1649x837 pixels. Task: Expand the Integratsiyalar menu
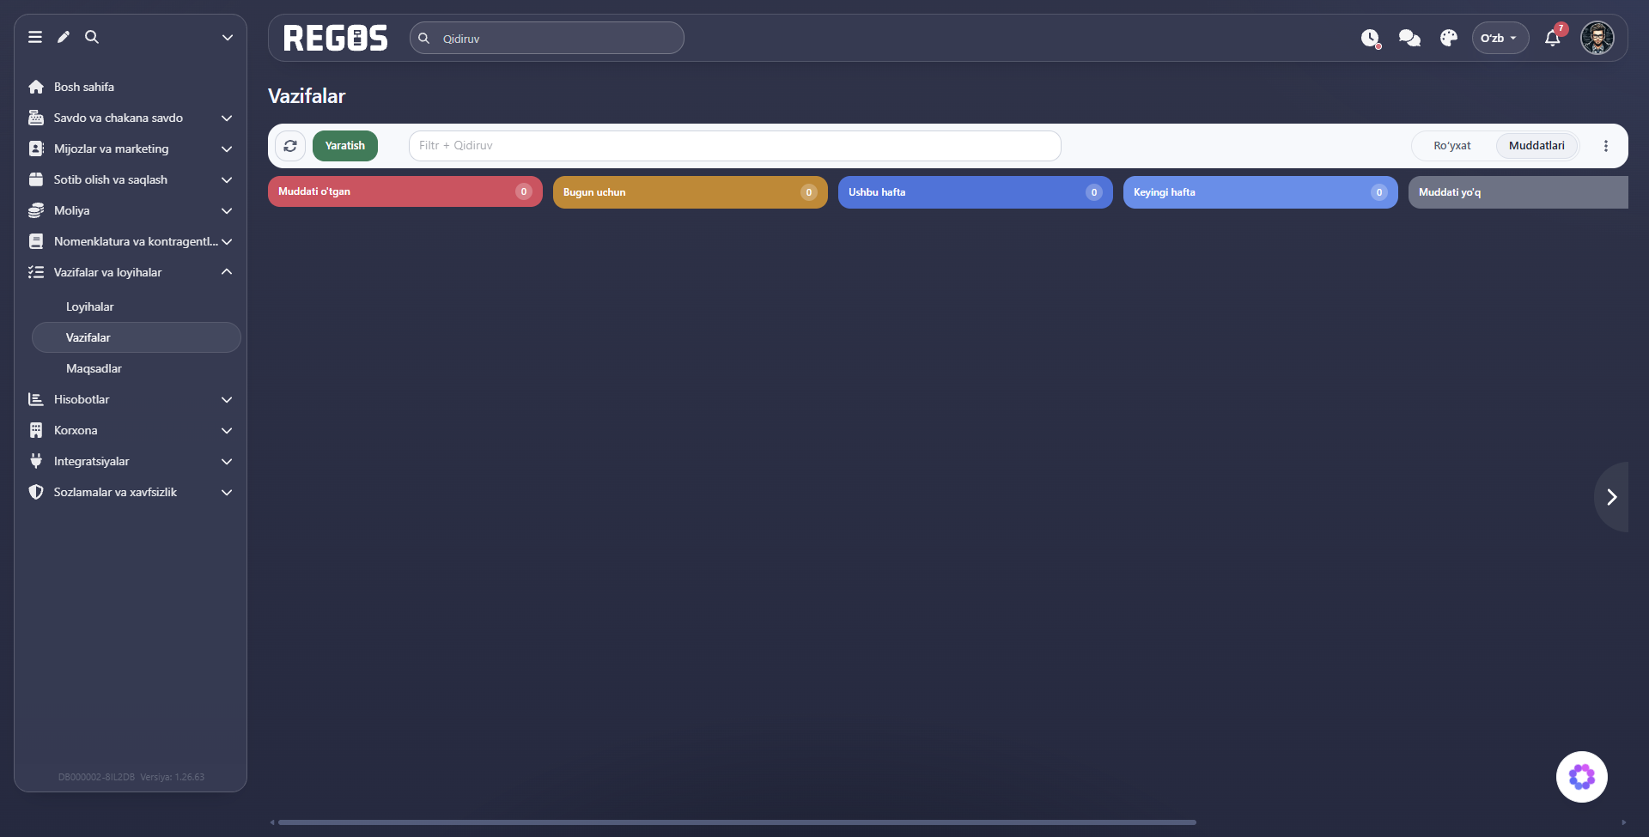[x=131, y=461]
